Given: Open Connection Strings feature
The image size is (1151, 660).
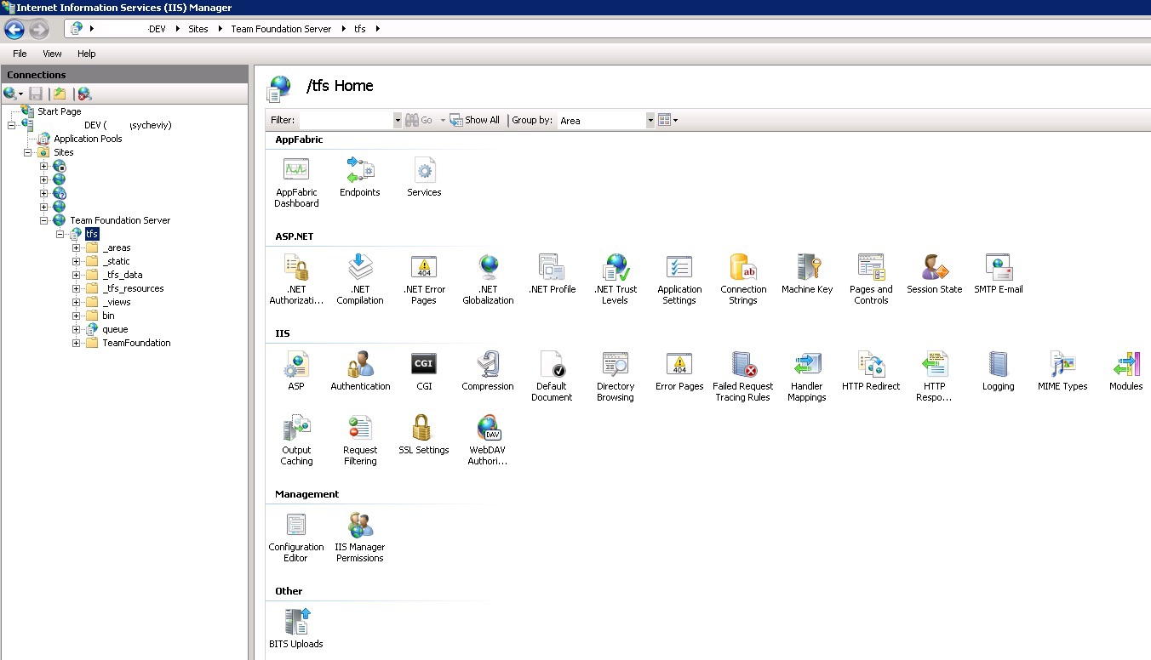Looking at the screenshot, I should [x=743, y=279].
